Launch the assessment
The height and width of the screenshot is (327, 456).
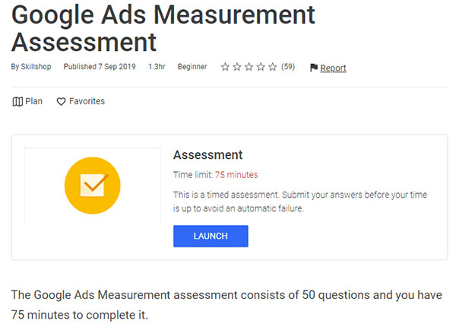click(211, 237)
